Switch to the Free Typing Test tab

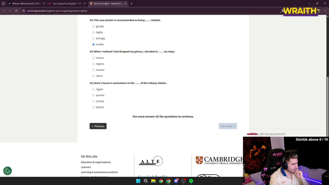[67, 4]
